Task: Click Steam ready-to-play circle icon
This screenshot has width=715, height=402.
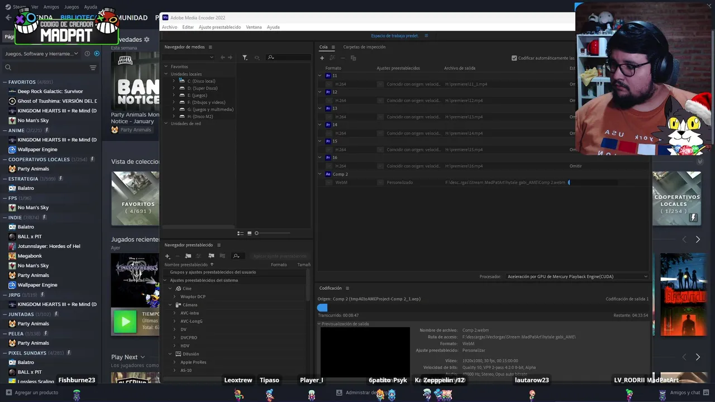Action: point(97,54)
